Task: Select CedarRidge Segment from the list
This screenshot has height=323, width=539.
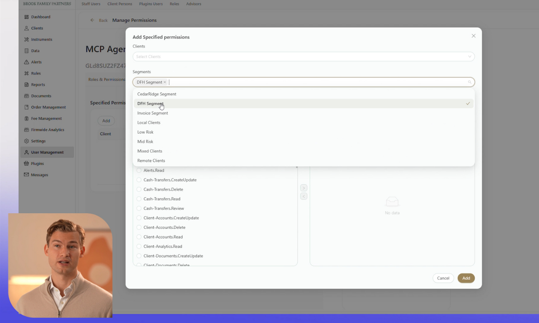Action: pos(157,94)
